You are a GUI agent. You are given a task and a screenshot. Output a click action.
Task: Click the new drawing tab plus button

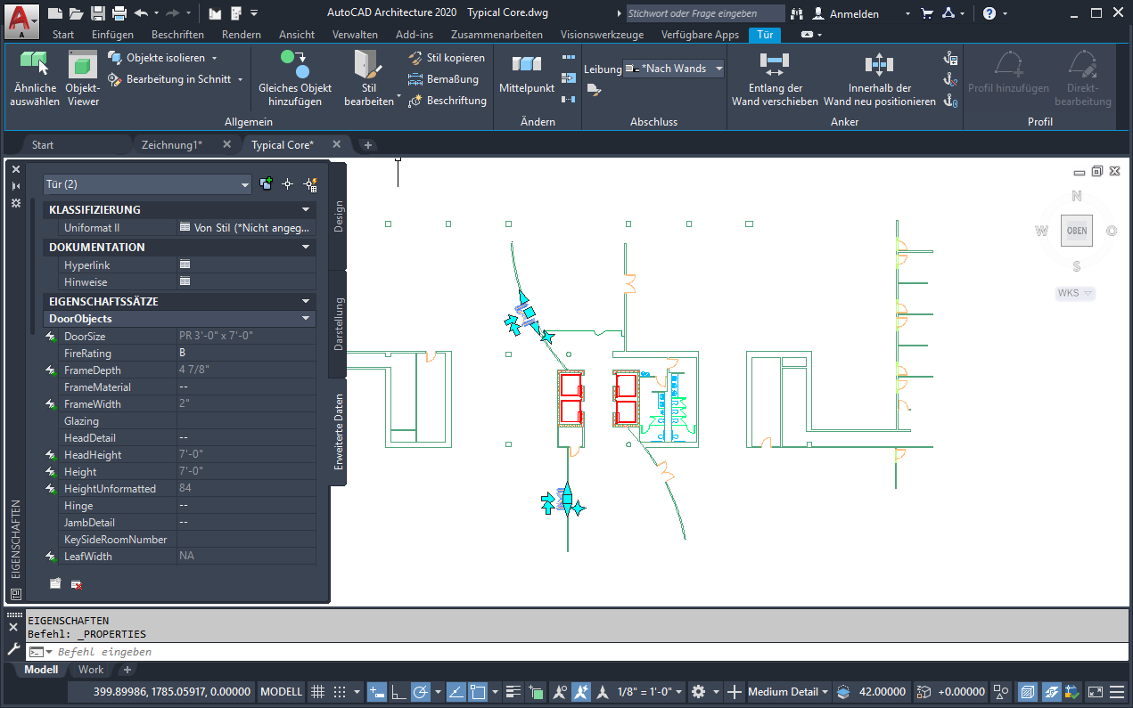point(368,144)
